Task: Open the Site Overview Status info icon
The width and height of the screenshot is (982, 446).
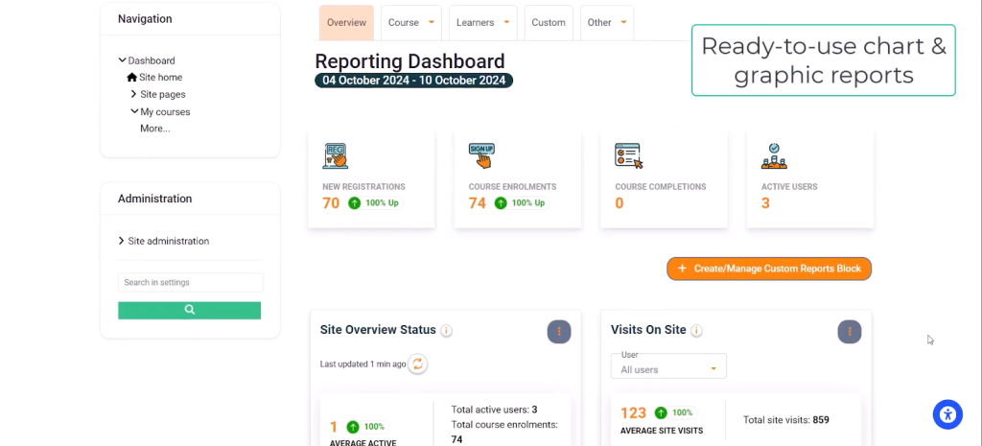Action: pos(446,331)
